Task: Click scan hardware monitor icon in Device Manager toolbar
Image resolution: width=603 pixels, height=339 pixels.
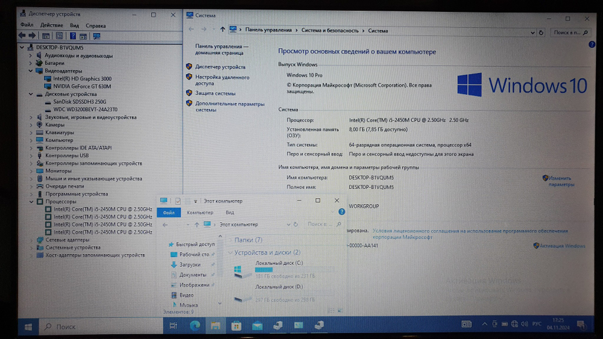Action: pos(96,36)
